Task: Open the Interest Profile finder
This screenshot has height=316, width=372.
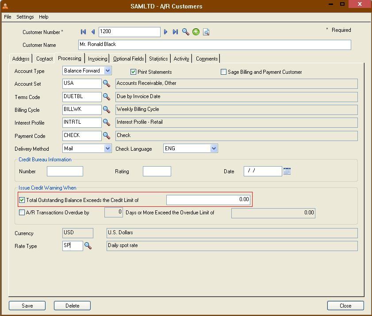Action: tap(107, 122)
